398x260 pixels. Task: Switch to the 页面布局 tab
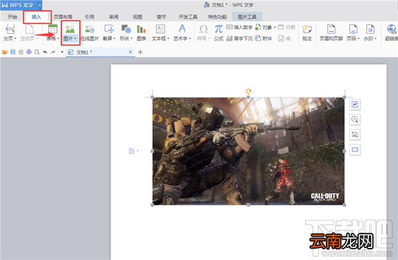[x=63, y=17]
